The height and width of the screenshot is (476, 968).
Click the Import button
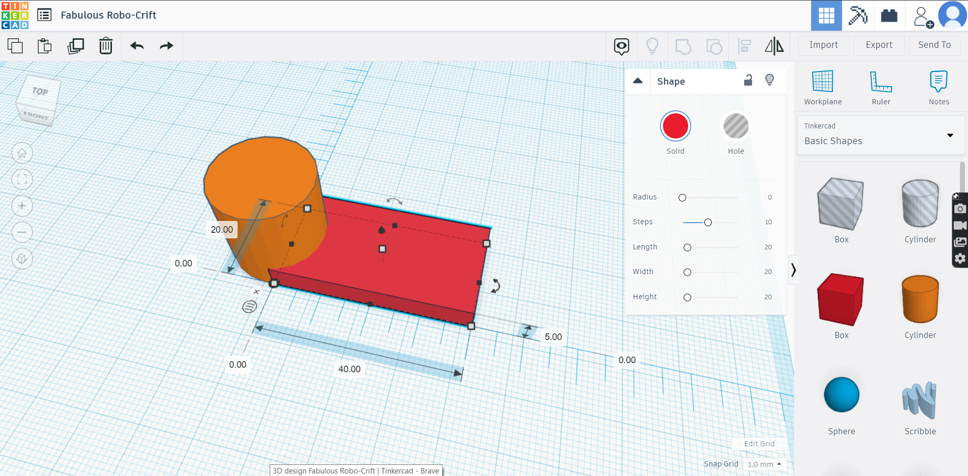tap(823, 45)
